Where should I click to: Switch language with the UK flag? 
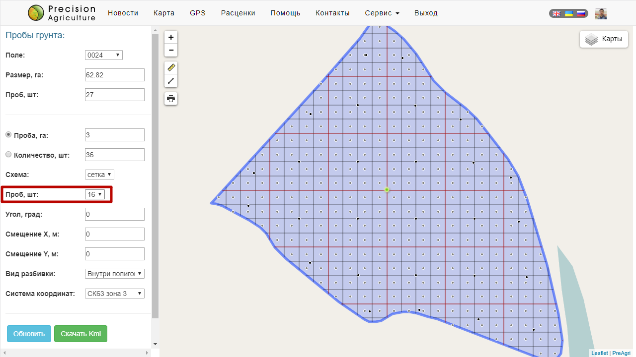coord(557,14)
